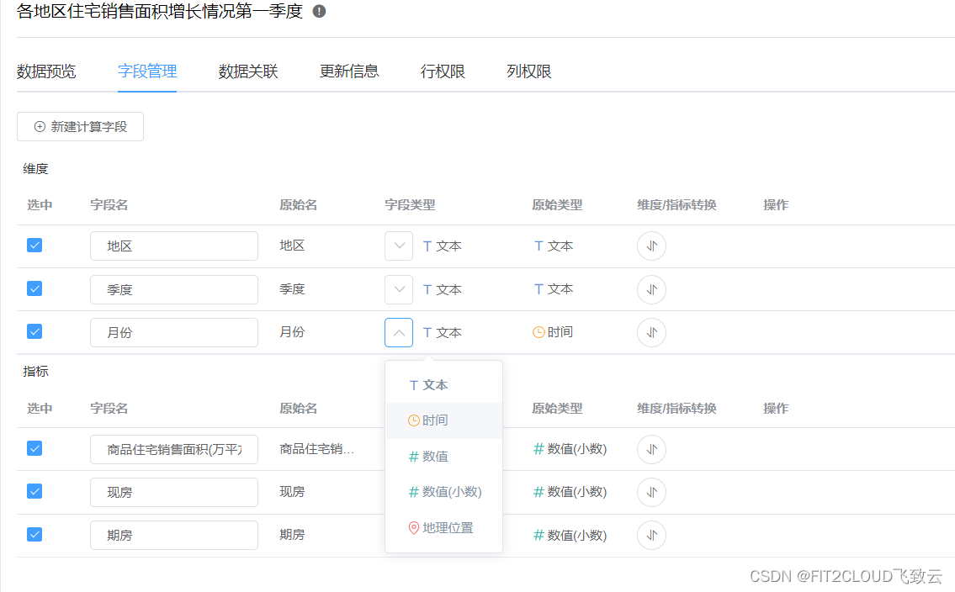Open the 地区 field type dropdown
This screenshot has width=955, height=592.
point(398,246)
